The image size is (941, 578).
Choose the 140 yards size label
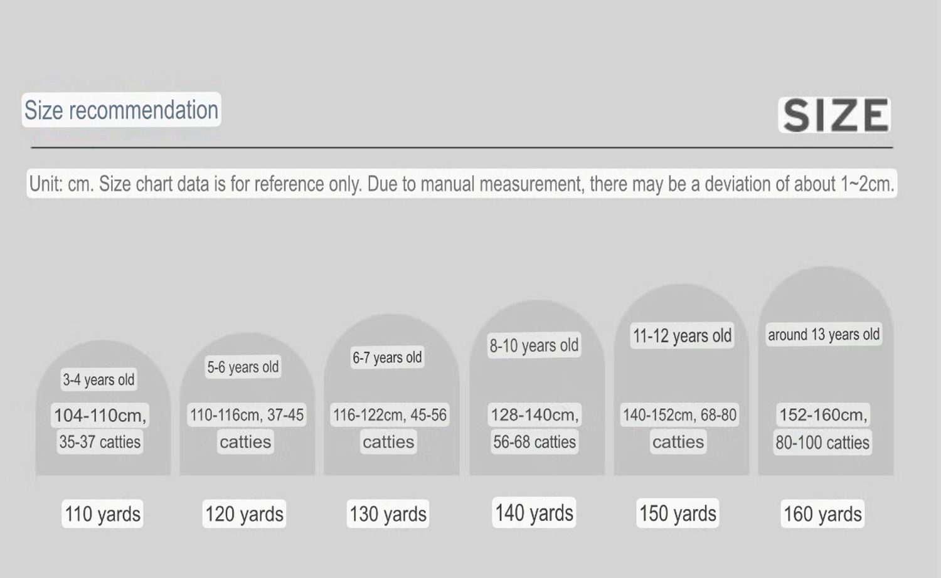534,513
